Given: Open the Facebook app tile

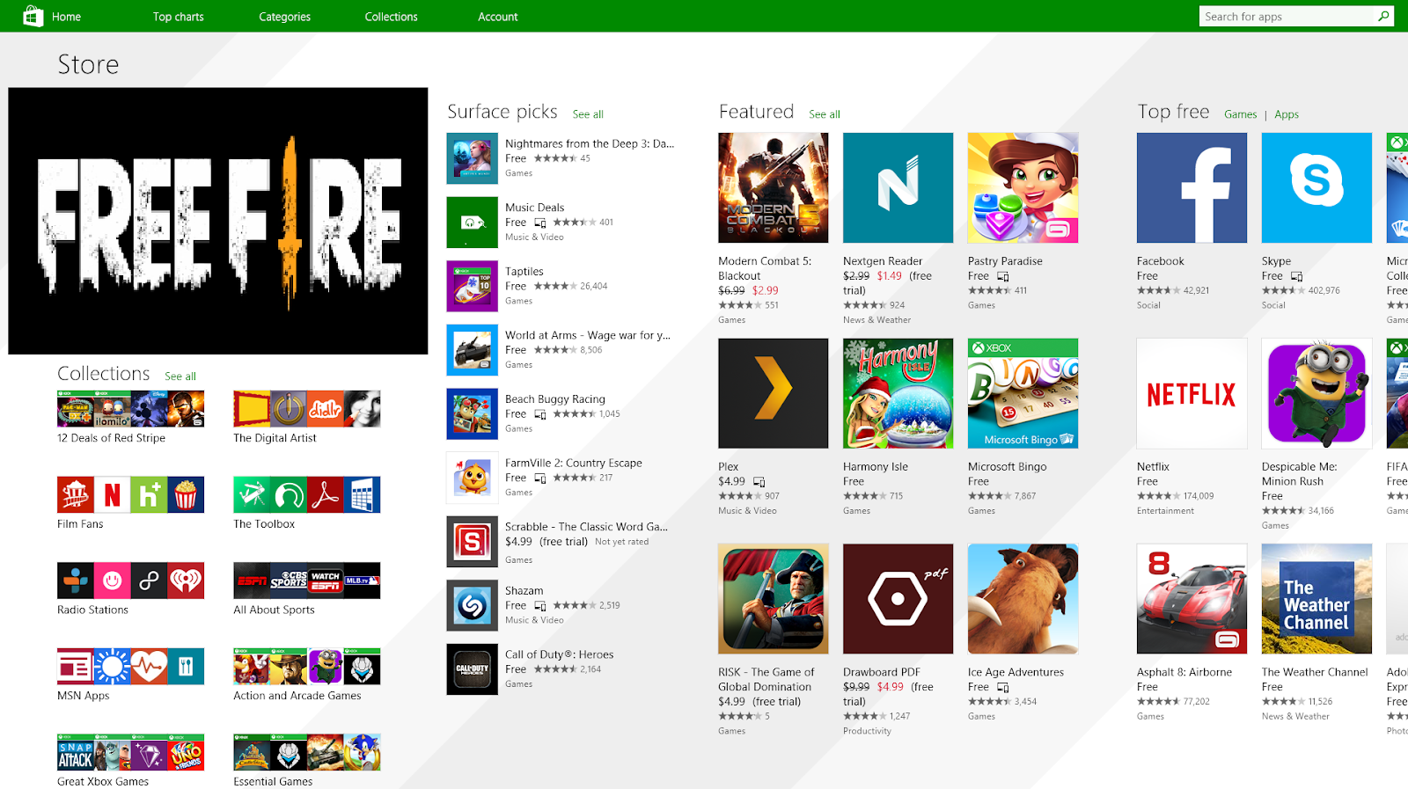Looking at the screenshot, I should (1192, 187).
